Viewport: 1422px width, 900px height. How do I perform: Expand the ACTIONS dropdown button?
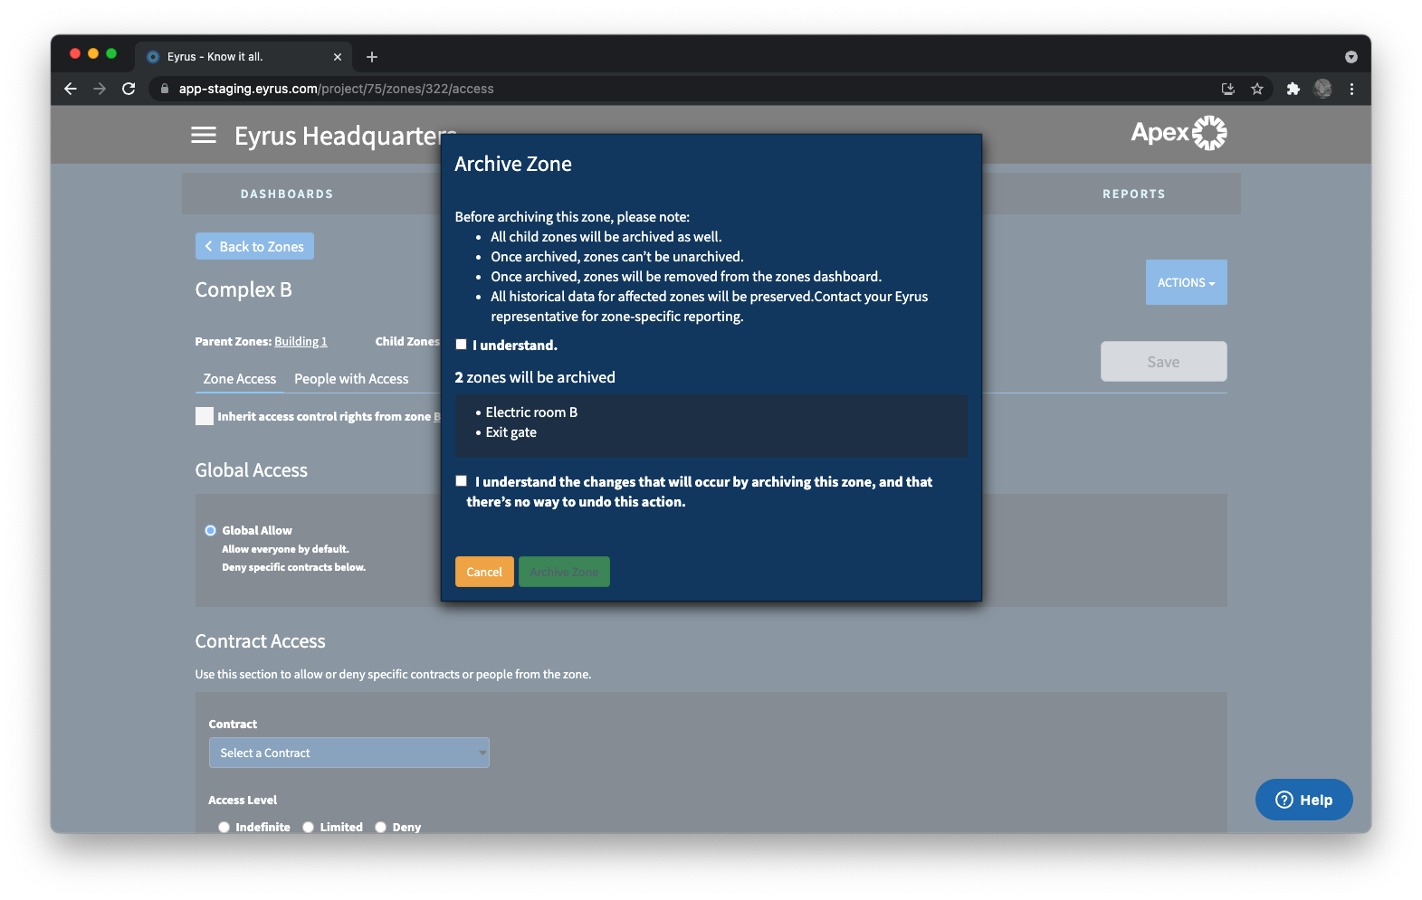click(1187, 282)
